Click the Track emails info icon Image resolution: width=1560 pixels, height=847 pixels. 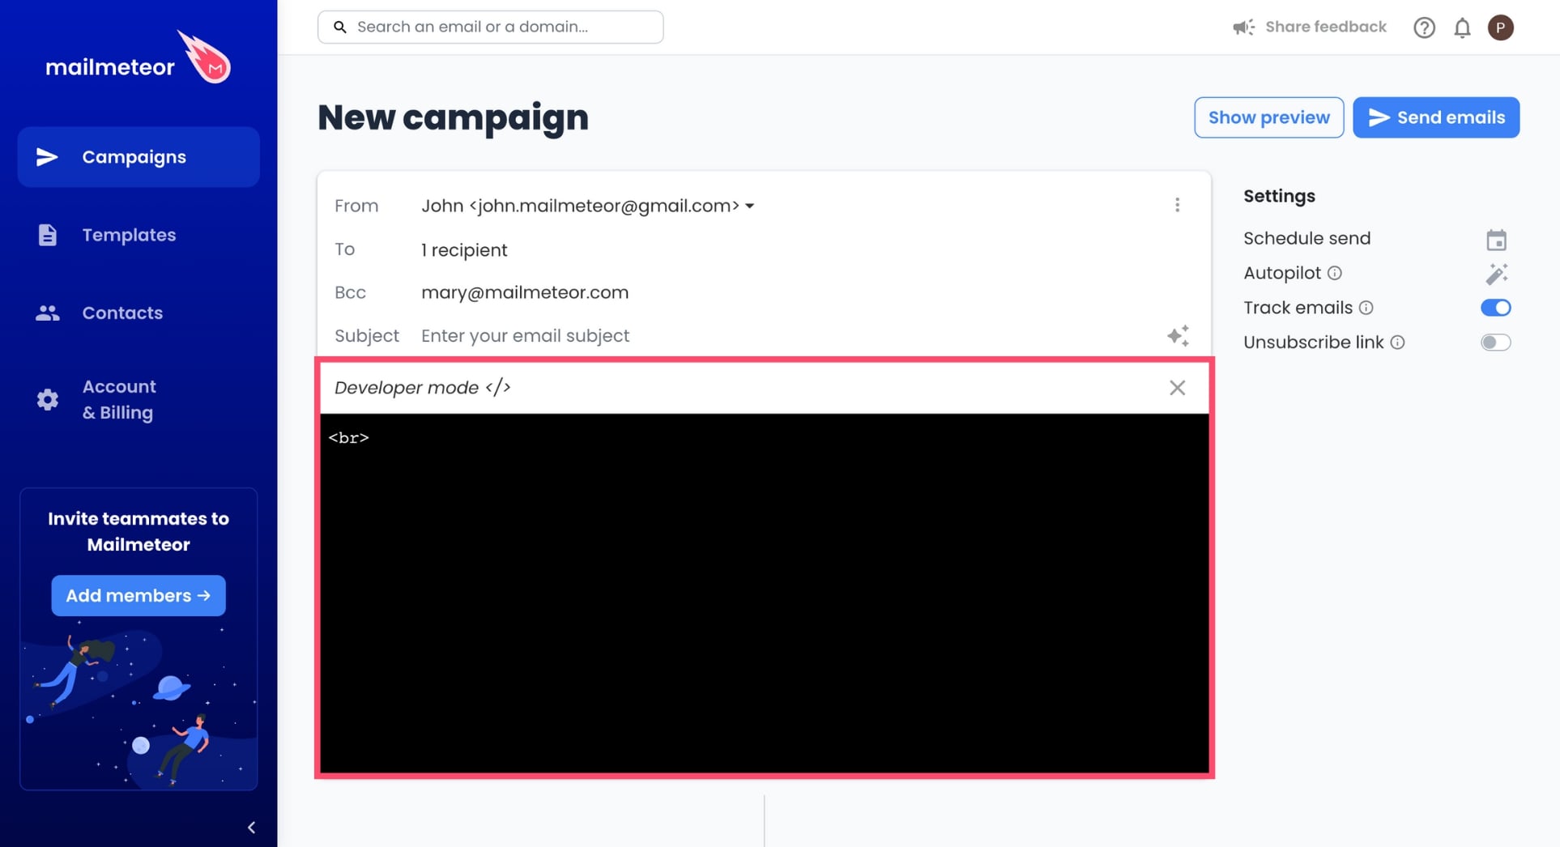[x=1366, y=308]
